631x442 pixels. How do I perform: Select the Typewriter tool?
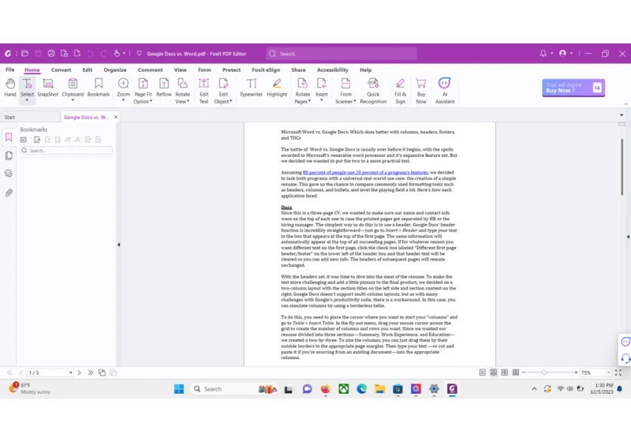click(251, 88)
